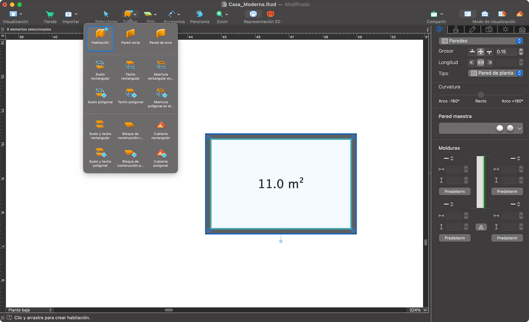Screen dimensions: 529x322
Task: Pick the Abertura poligonal tool
Action: 161,98
